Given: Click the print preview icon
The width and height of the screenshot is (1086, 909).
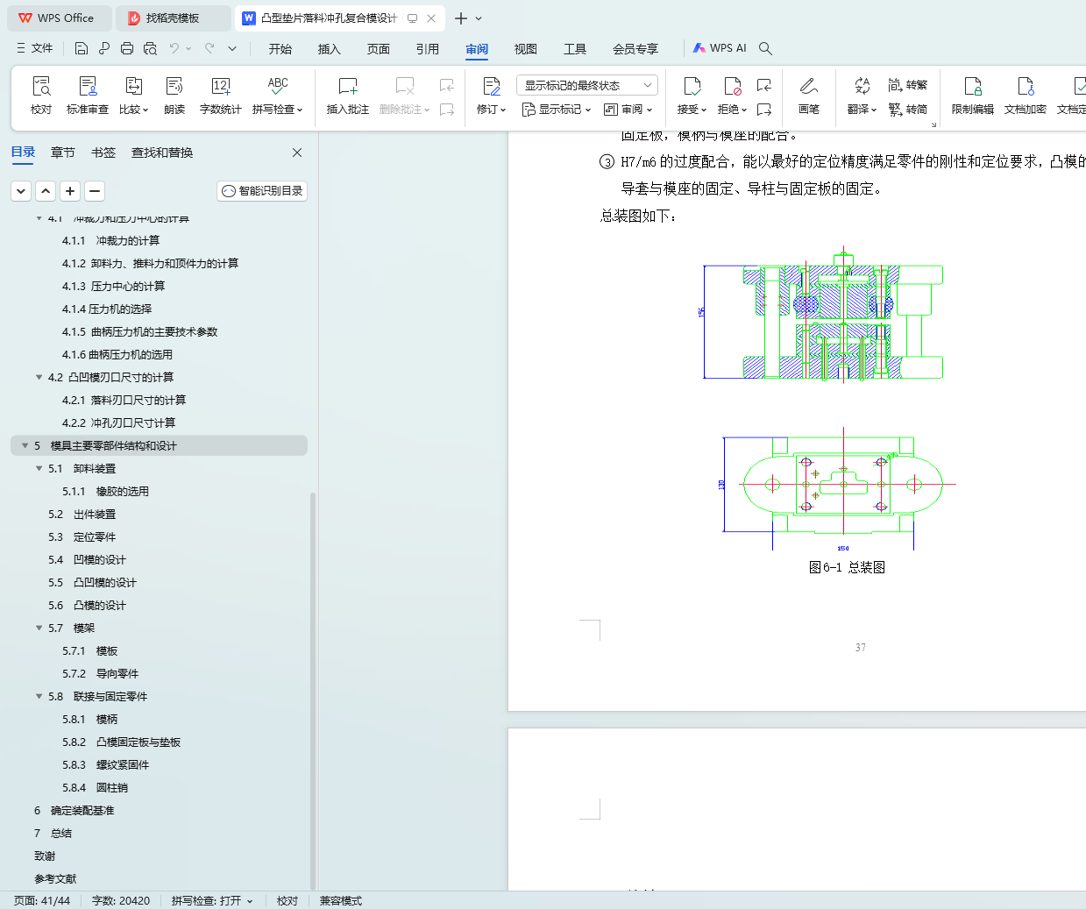Looking at the screenshot, I should click(x=150, y=48).
